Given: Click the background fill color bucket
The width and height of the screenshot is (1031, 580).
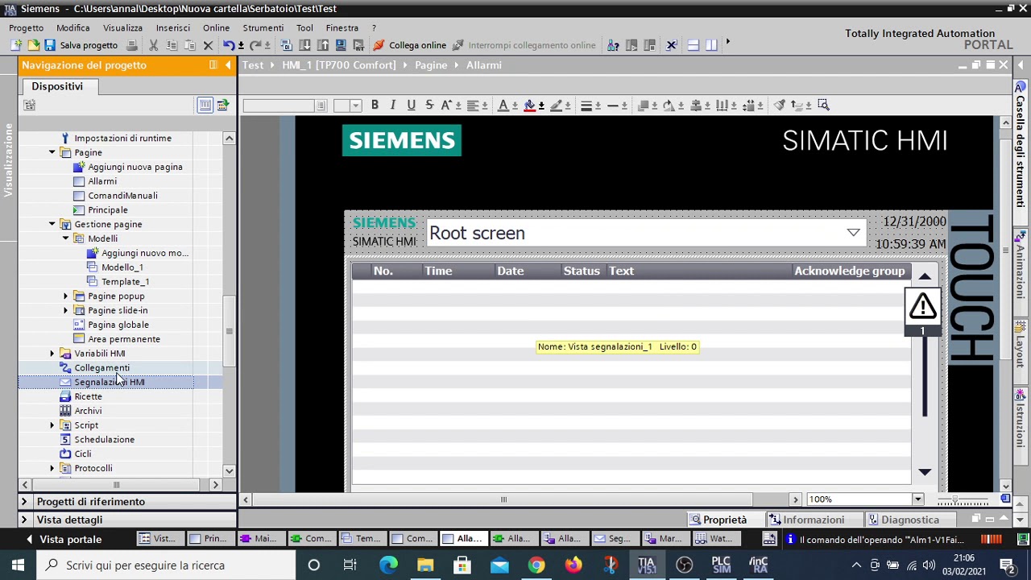Looking at the screenshot, I should pos(529,105).
